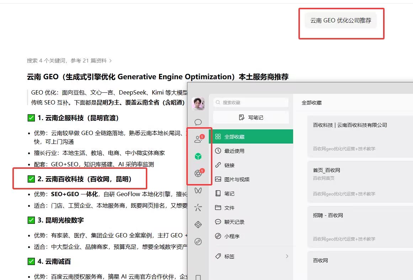The width and height of the screenshot is (413, 280).
Task: Open the Top Stories spark icon in sidebar
Action: click(198, 208)
